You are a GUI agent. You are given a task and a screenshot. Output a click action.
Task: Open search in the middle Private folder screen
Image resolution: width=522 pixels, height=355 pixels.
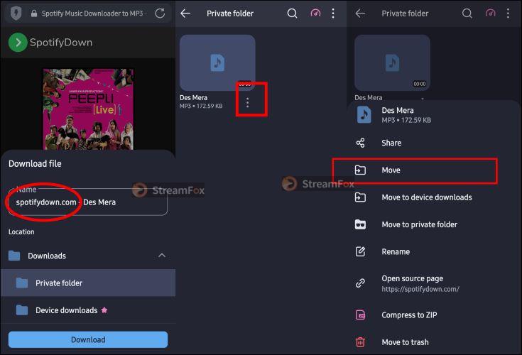[x=292, y=13]
